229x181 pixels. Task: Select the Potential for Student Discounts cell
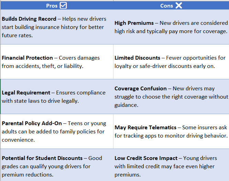[x=57, y=165]
